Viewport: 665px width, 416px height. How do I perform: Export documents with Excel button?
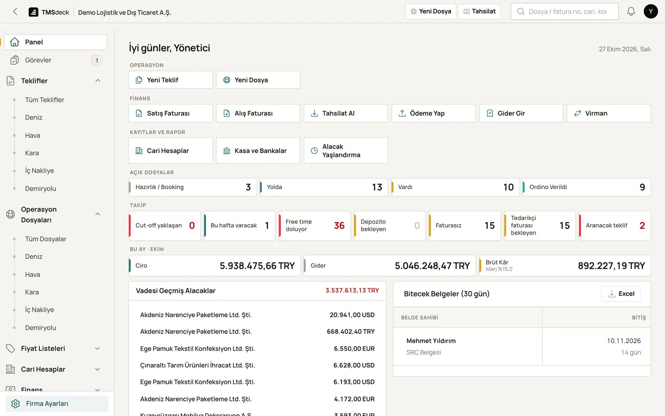(621, 294)
